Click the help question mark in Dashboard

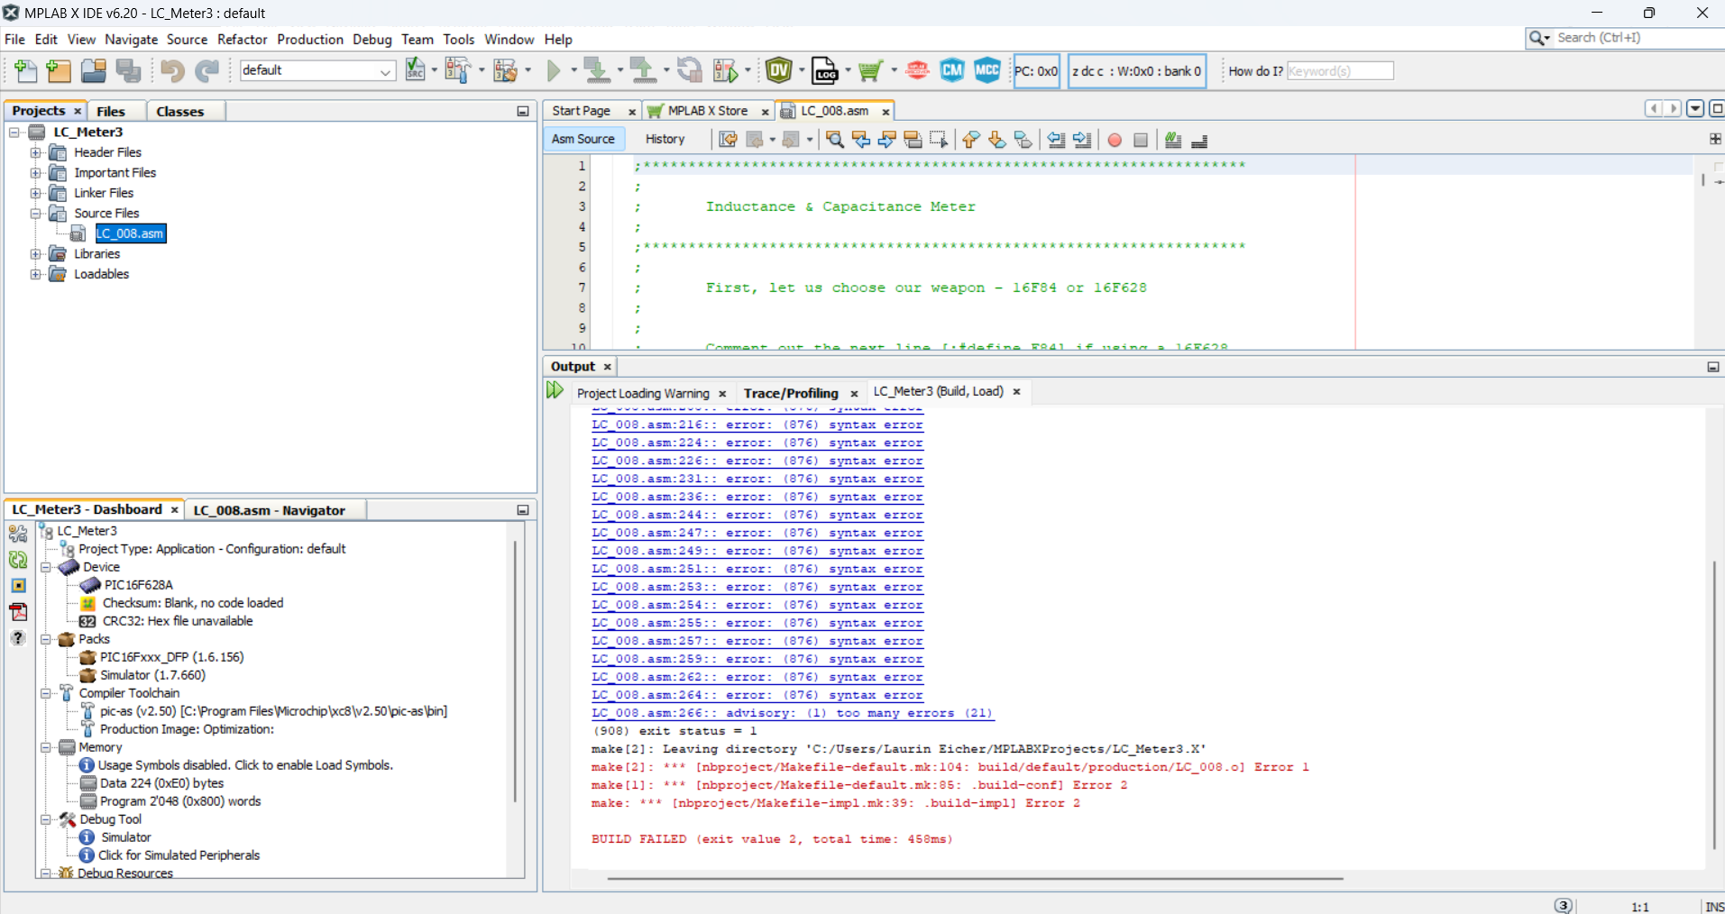18,638
